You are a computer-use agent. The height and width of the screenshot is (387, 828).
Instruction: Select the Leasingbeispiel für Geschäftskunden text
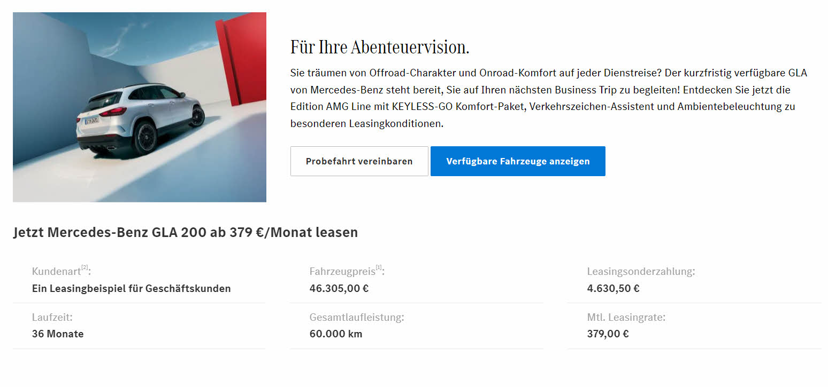pos(132,289)
